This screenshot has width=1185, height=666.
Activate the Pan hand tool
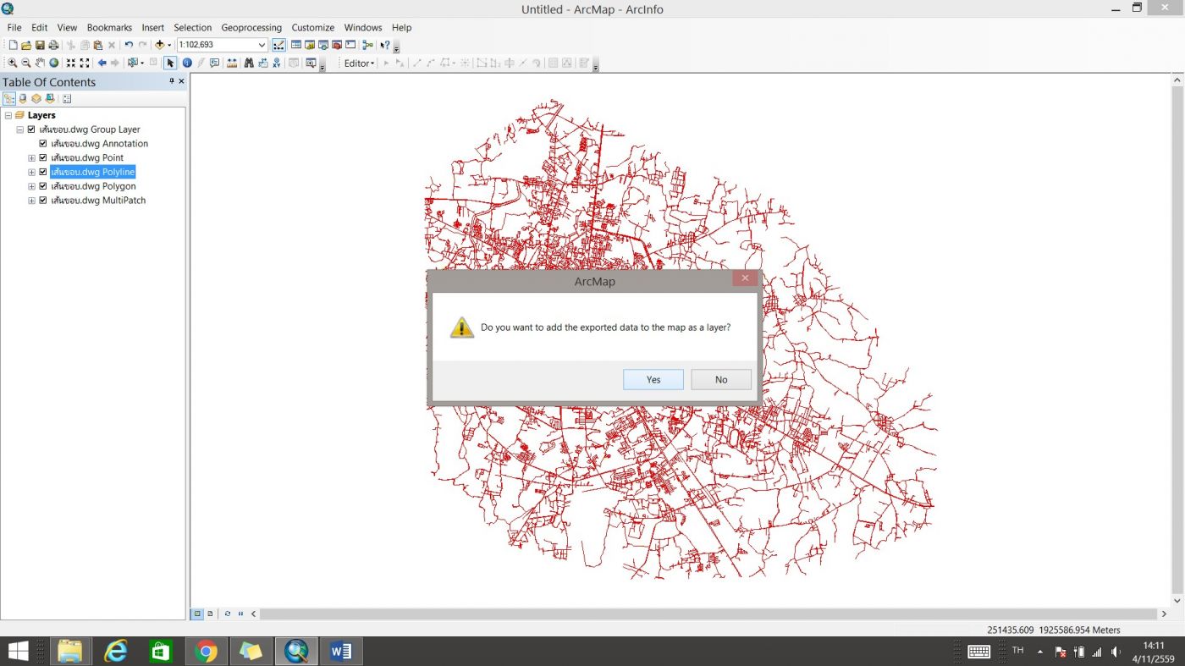click(40, 63)
